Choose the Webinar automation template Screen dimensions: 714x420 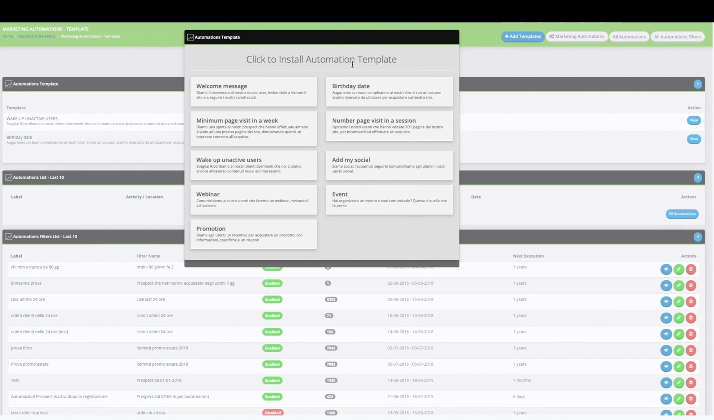(x=253, y=199)
